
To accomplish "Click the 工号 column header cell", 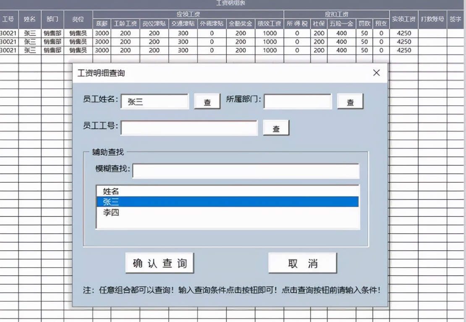I will click(x=8, y=19).
